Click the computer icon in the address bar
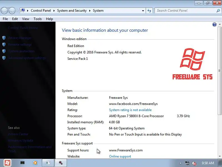The height and width of the screenshot is (167, 222). coord(23,11)
